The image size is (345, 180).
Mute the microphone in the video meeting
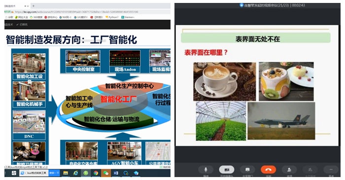coord(206,170)
